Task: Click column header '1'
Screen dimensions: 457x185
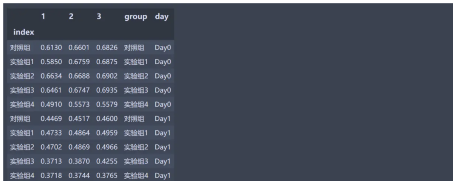Action: pos(43,16)
